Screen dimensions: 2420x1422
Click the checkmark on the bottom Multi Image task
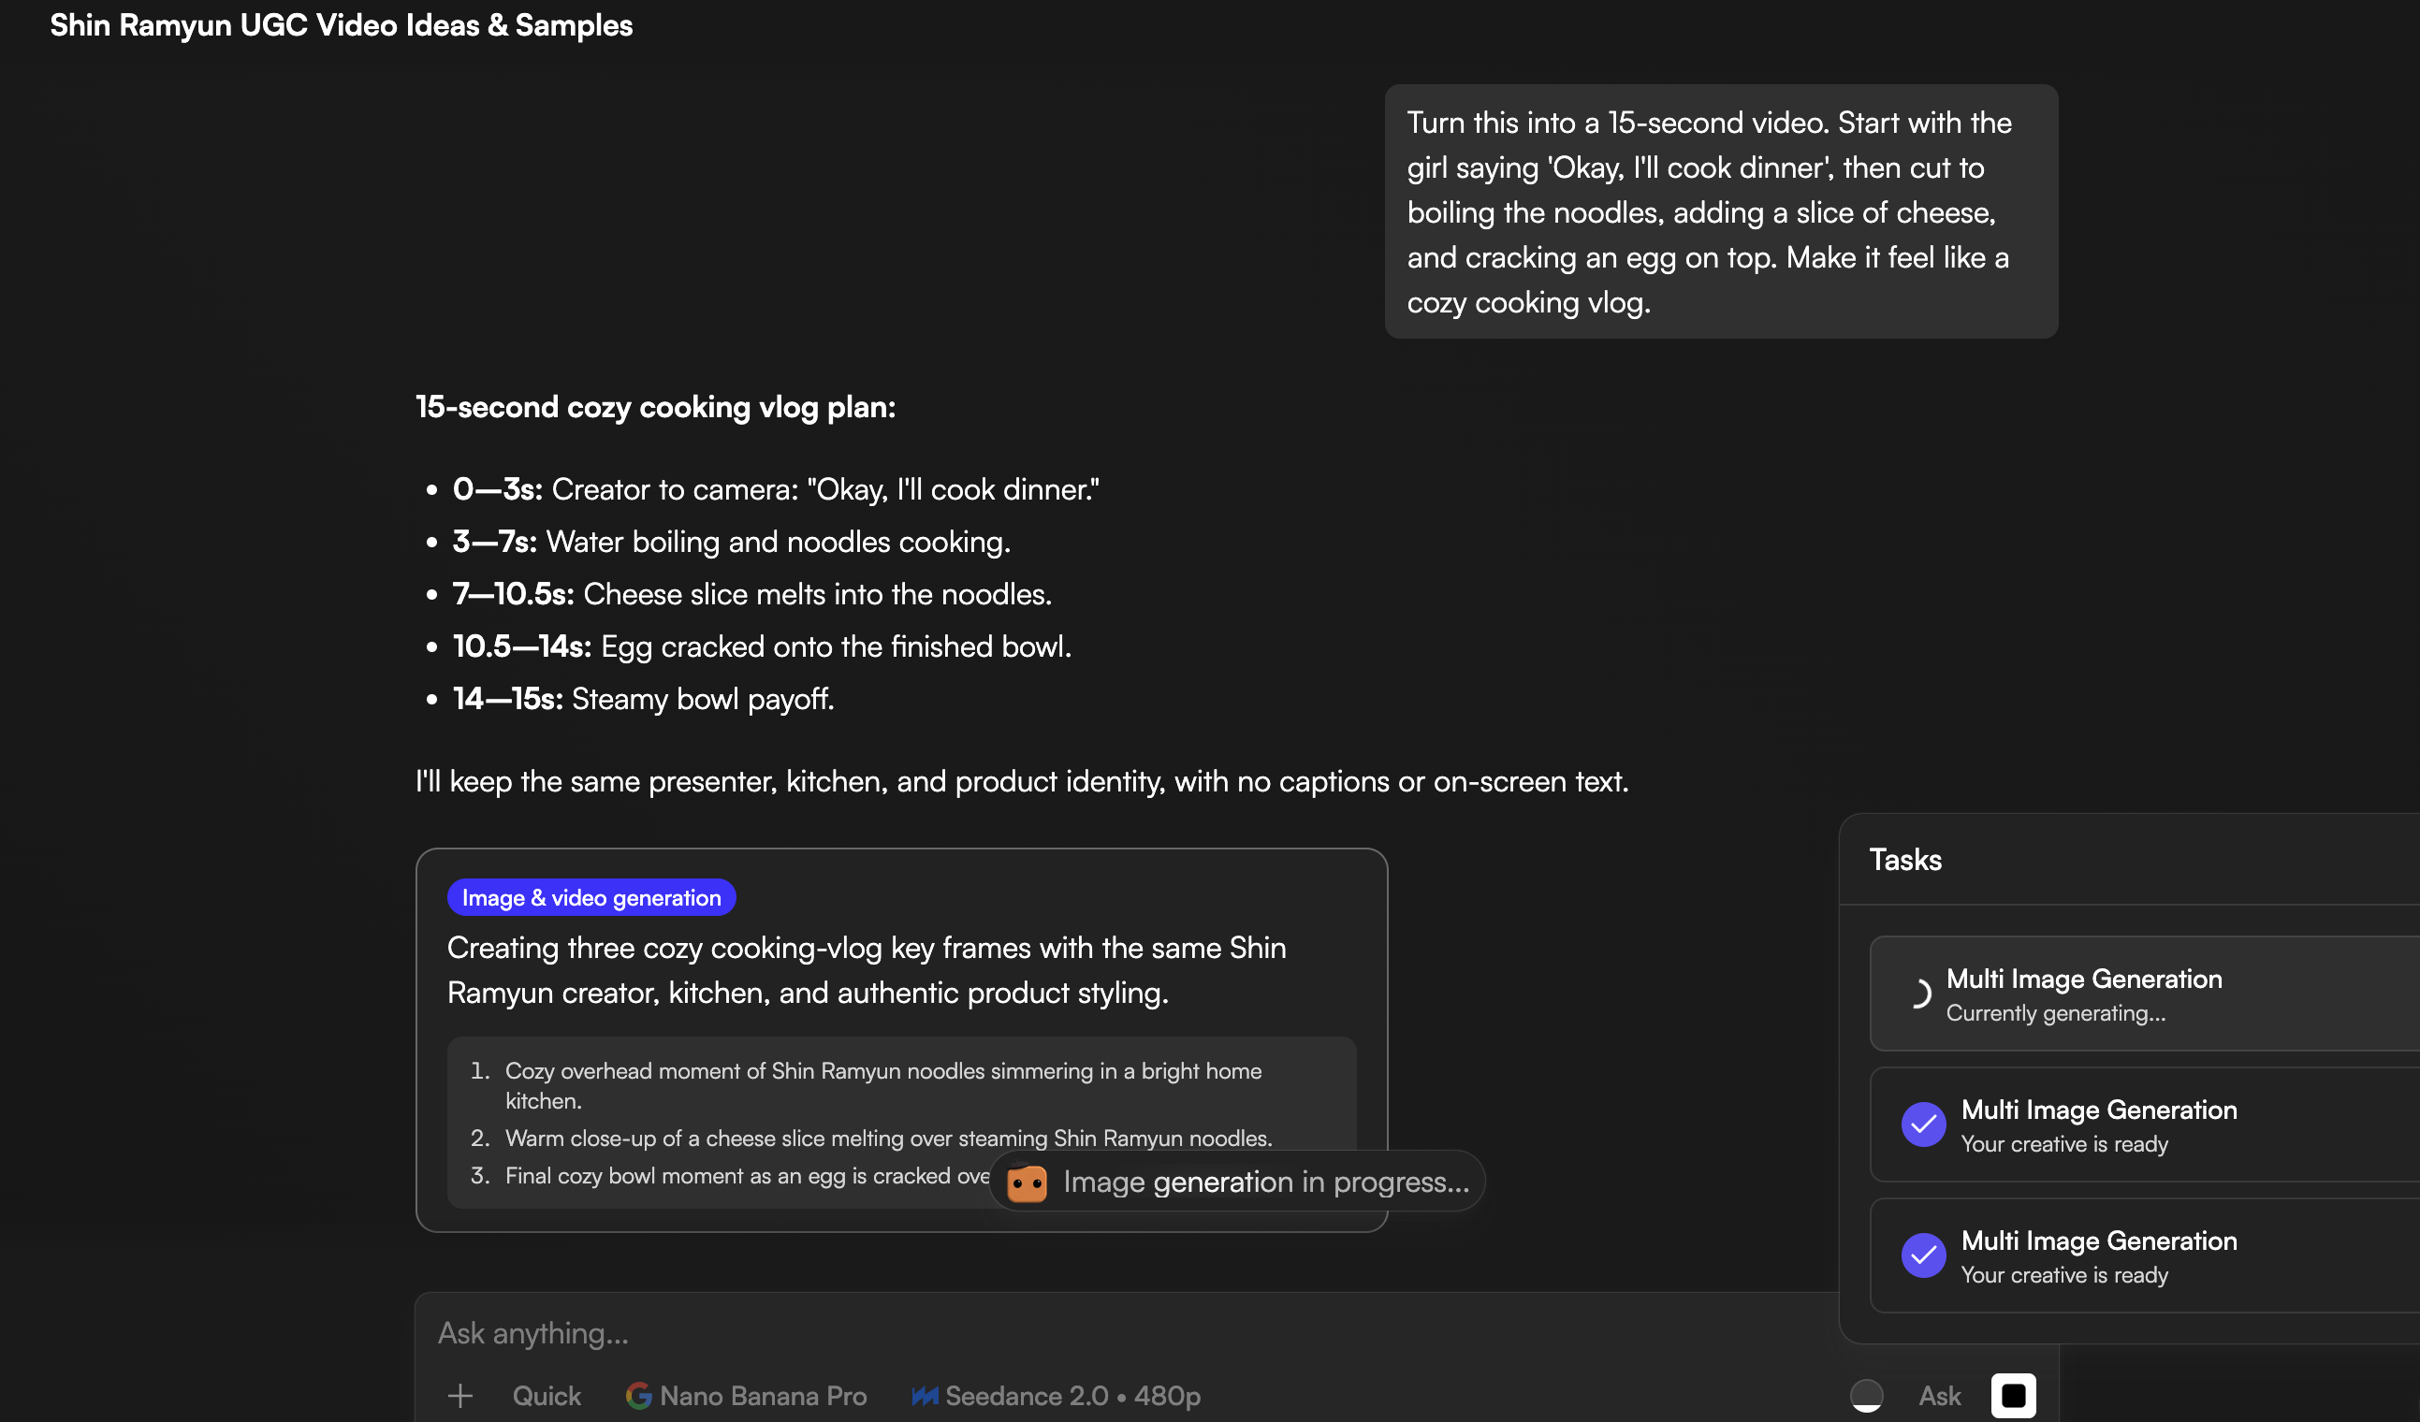(1923, 1255)
